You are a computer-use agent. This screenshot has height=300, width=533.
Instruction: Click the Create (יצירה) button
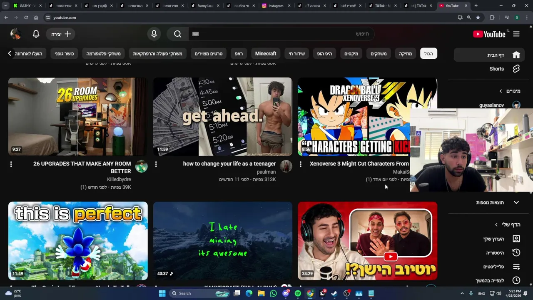61,34
